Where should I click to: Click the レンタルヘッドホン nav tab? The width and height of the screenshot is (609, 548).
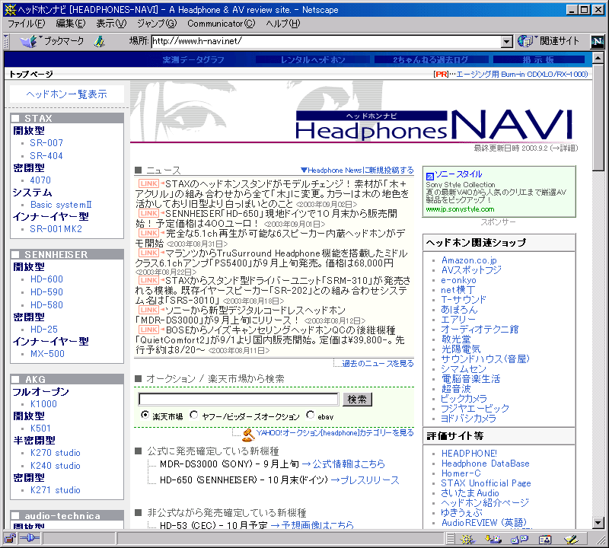point(313,60)
